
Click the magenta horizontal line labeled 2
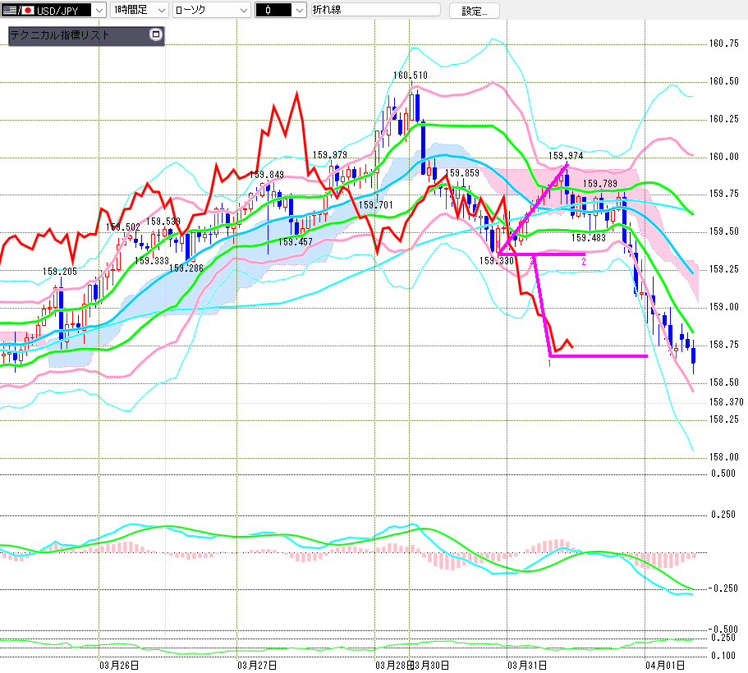coord(558,254)
